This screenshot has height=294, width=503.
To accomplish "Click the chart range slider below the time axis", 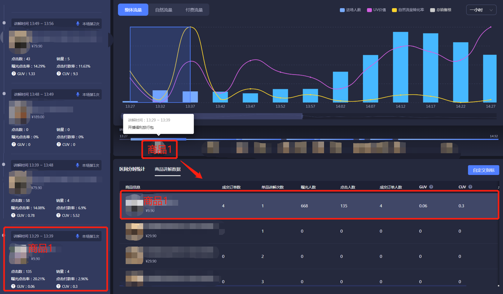I will 212,116.
